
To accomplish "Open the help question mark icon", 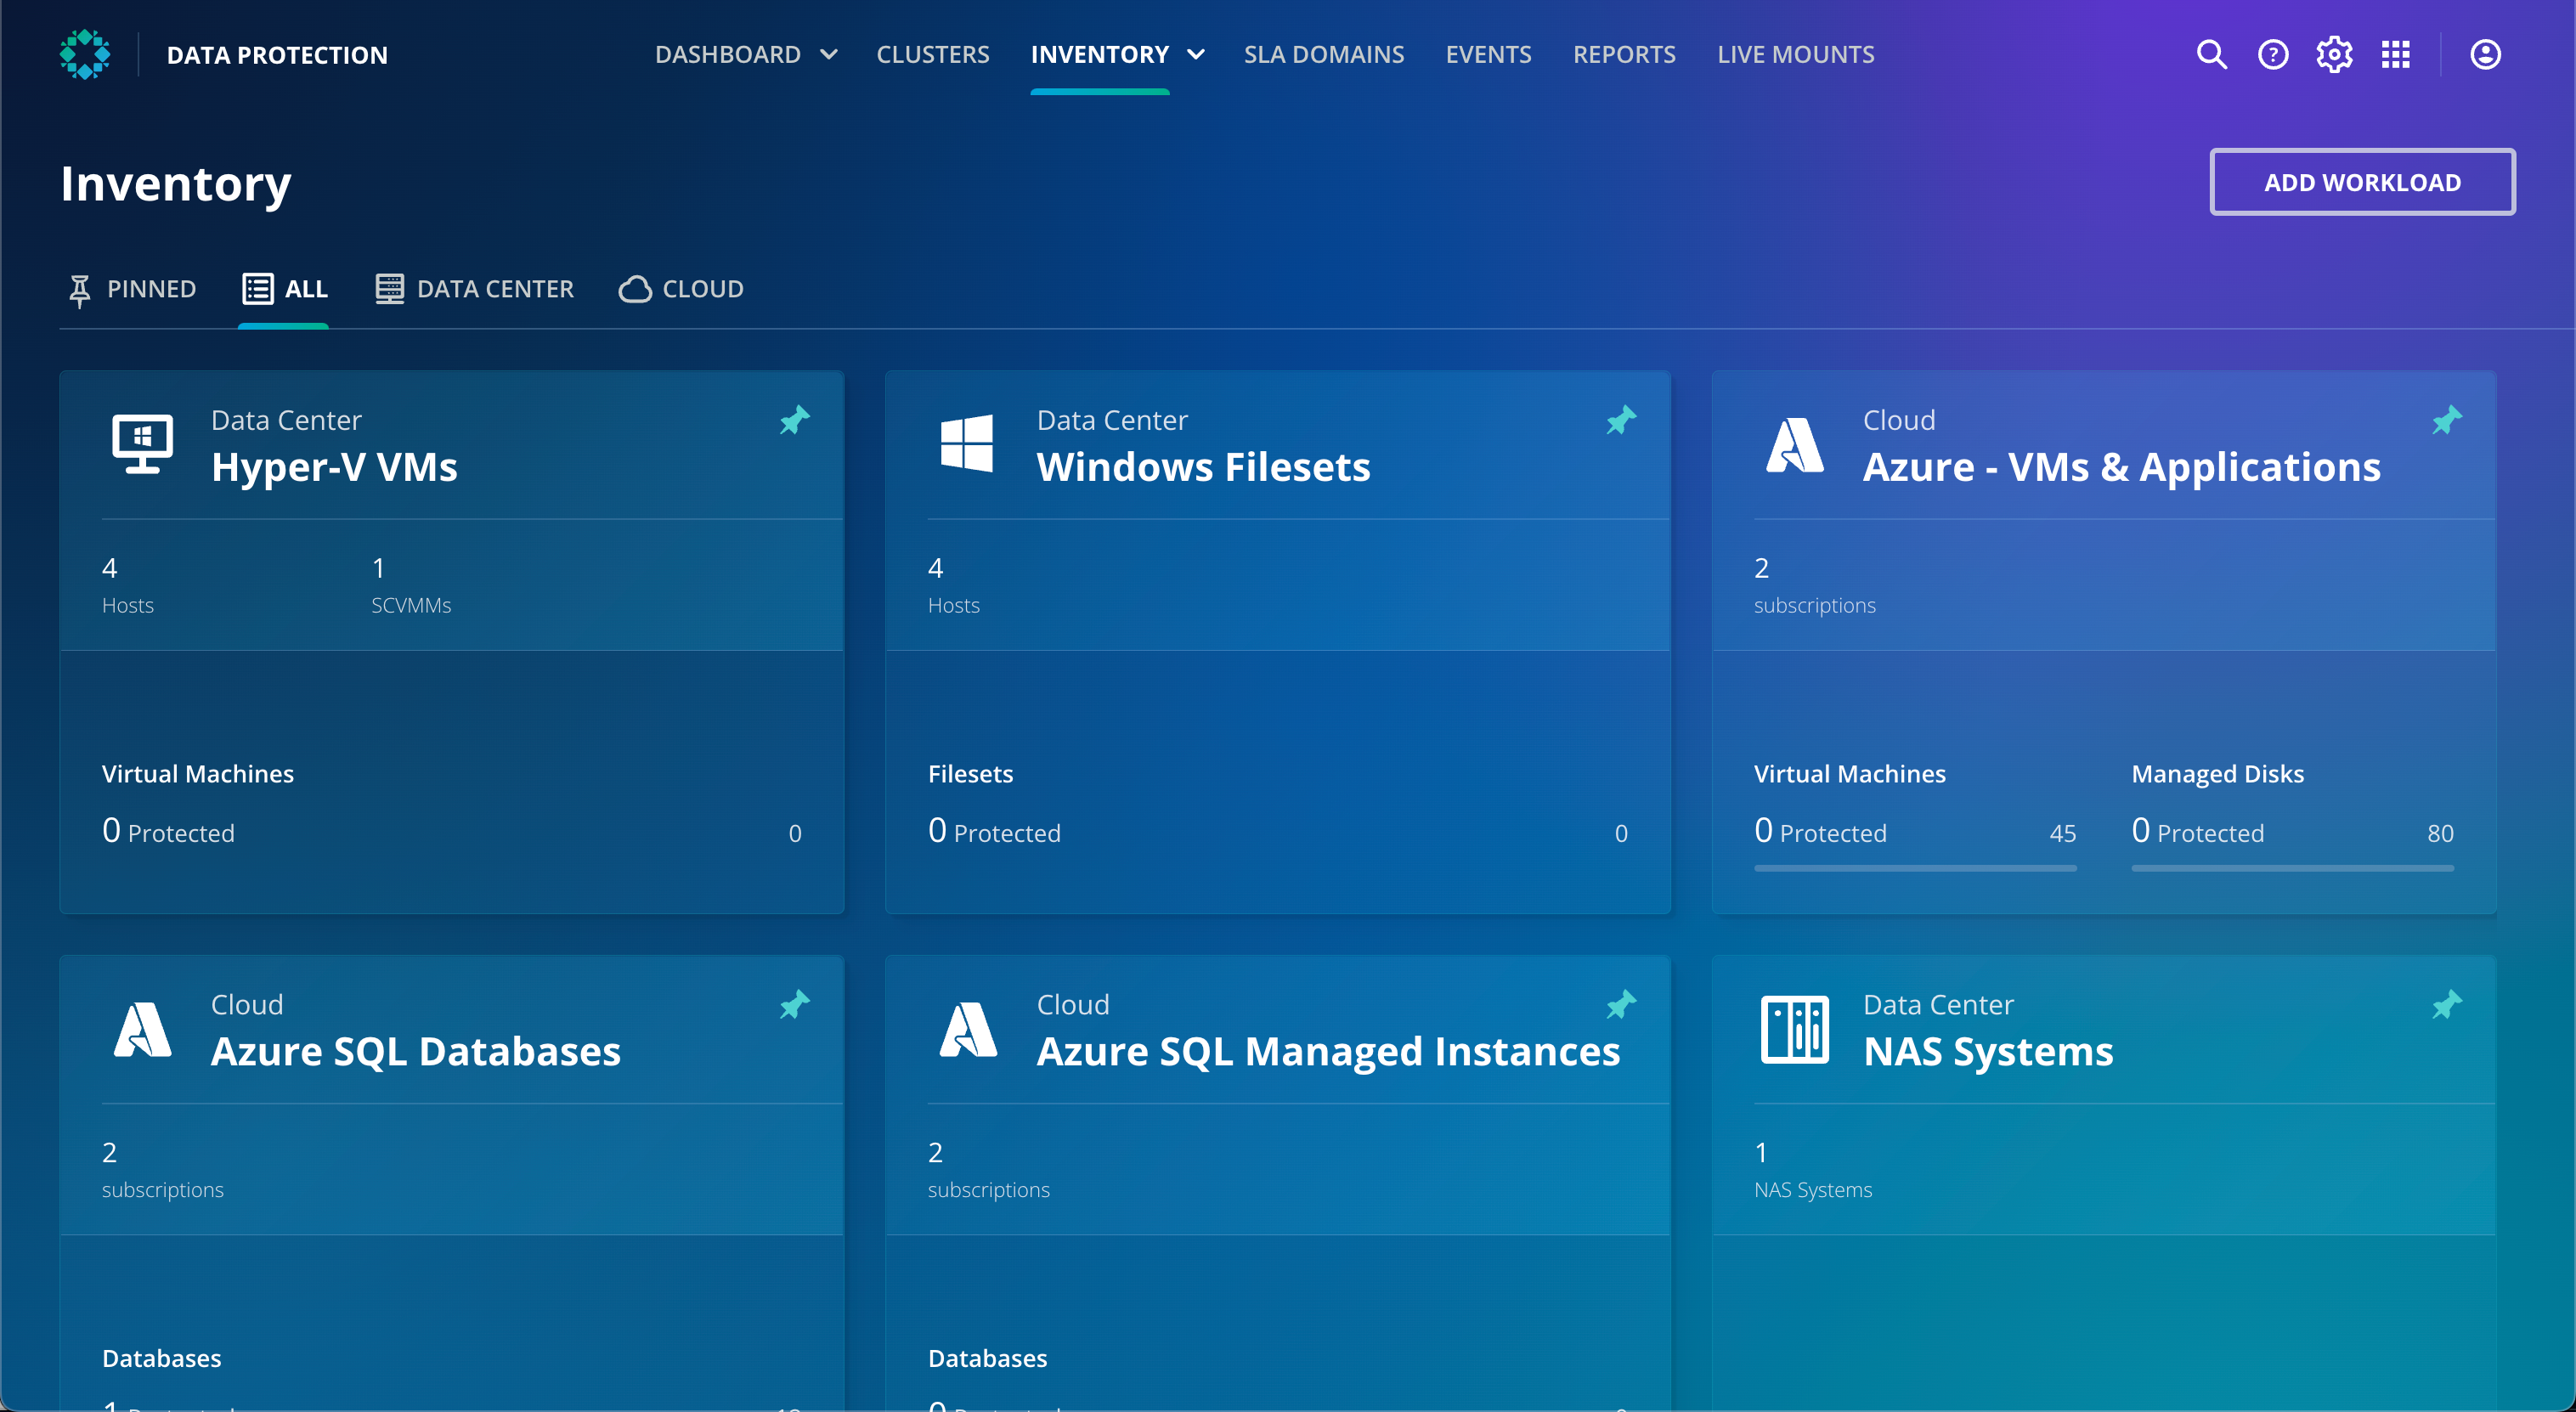I will click(x=2273, y=54).
